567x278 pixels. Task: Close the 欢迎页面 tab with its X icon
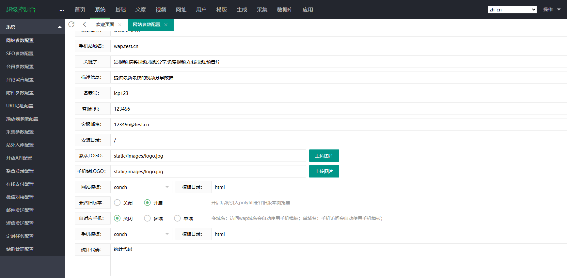pos(120,25)
